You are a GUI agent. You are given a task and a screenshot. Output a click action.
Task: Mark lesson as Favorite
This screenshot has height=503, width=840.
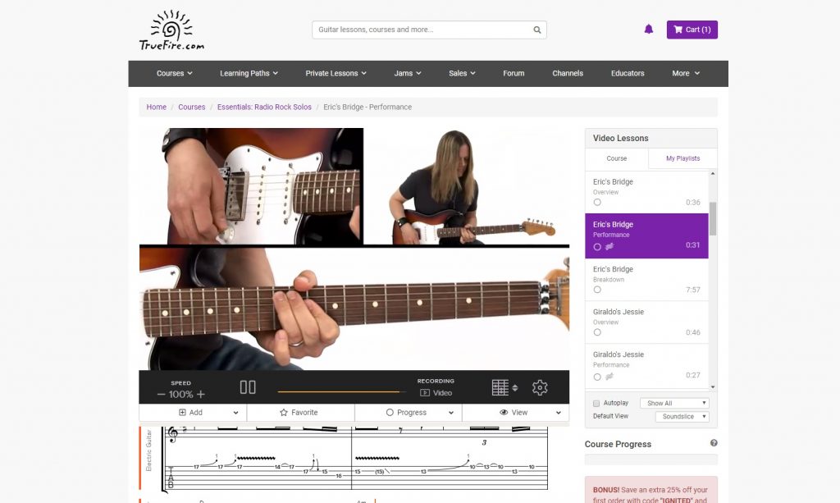(x=300, y=413)
